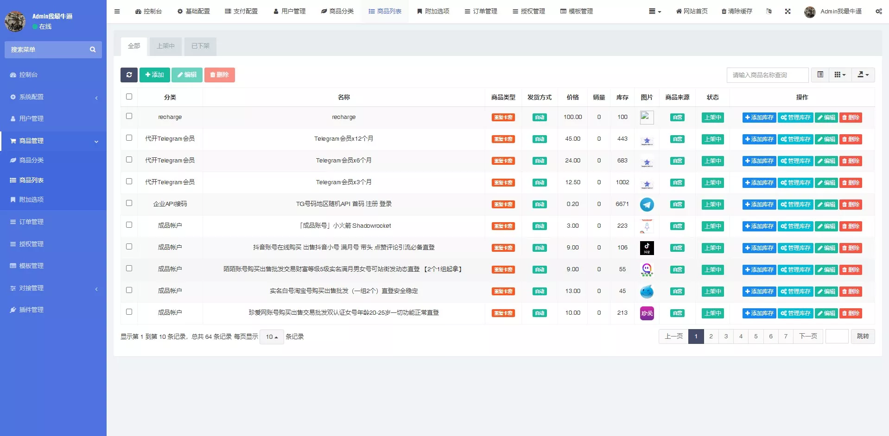Click the search magnifier in the sidebar menu search
The image size is (889, 436).
[93, 50]
